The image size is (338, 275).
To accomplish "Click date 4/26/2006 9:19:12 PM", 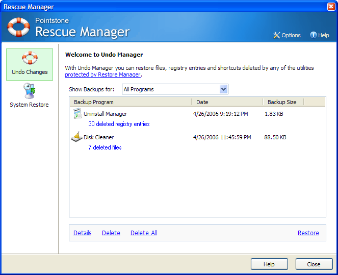I will coord(221,114).
